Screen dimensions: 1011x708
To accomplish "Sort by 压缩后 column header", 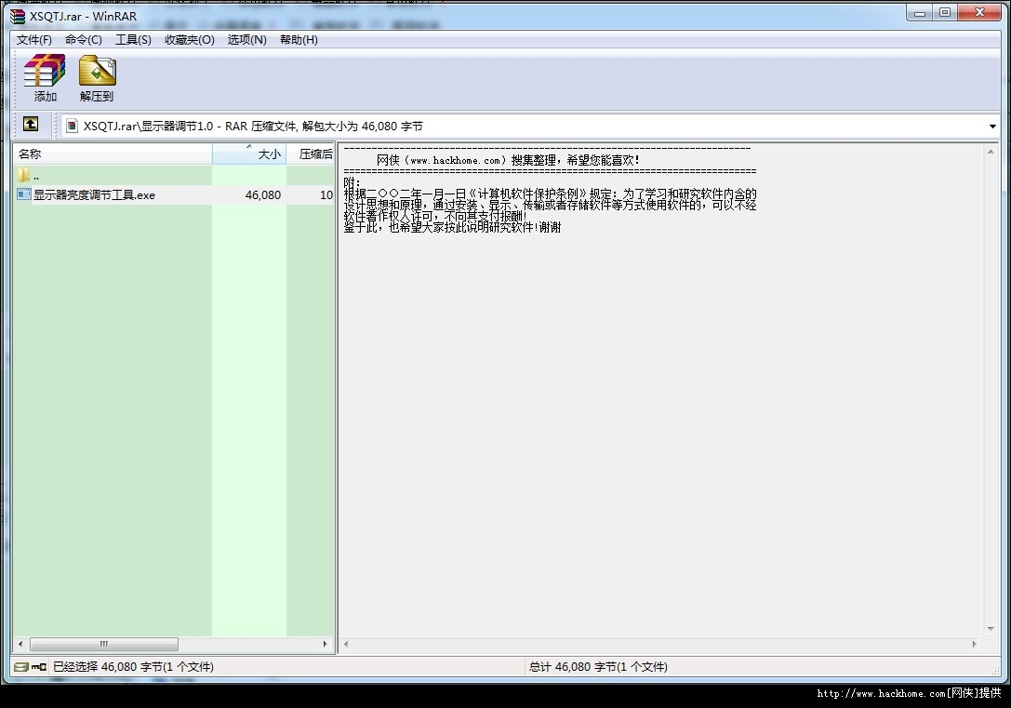I will click(311, 154).
